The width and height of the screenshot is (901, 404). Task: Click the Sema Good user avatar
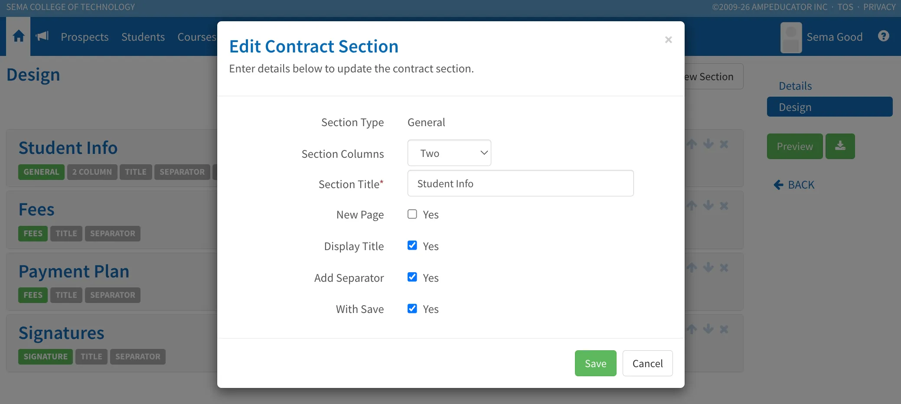791,38
